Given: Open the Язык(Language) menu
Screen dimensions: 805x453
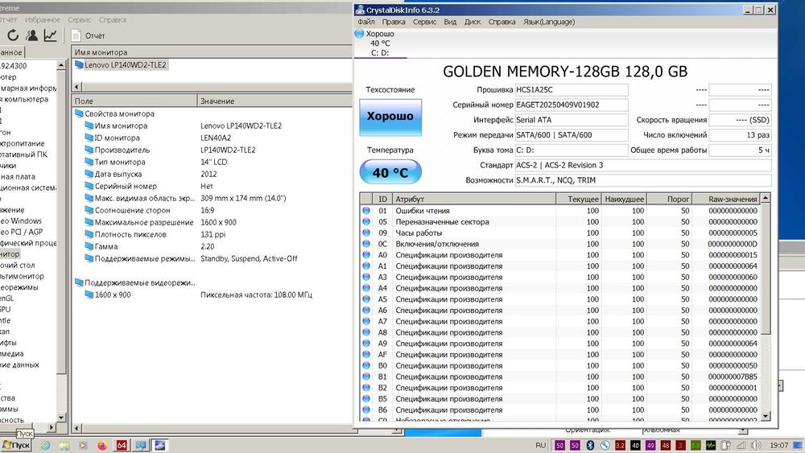Looking at the screenshot, I should pyautogui.click(x=549, y=22).
